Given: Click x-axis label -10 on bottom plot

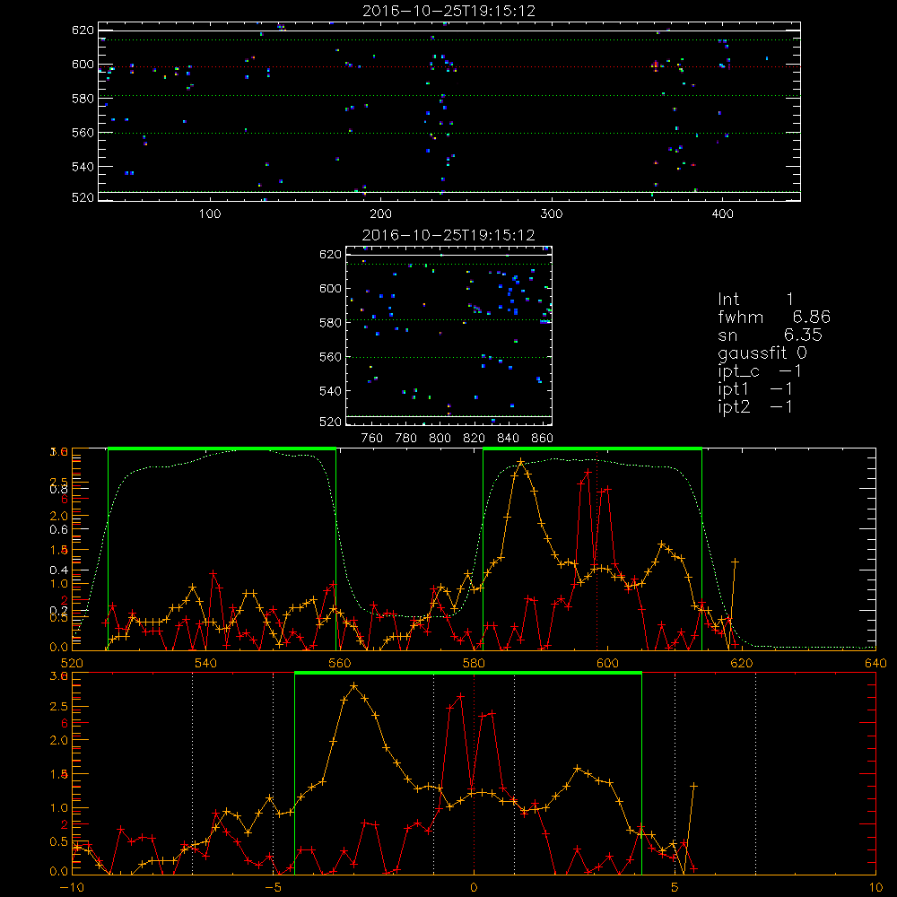Looking at the screenshot, I should [x=72, y=888].
